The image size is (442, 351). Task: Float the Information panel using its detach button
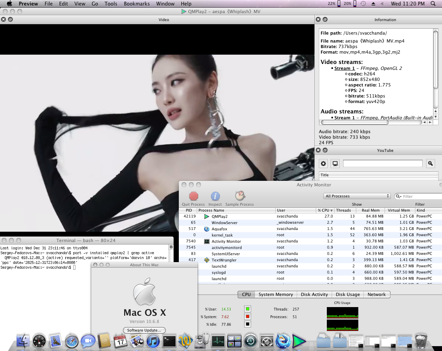[325, 20]
